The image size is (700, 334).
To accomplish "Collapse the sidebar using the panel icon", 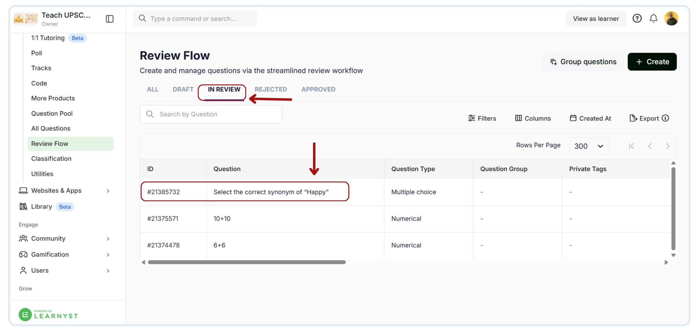I will (110, 19).
